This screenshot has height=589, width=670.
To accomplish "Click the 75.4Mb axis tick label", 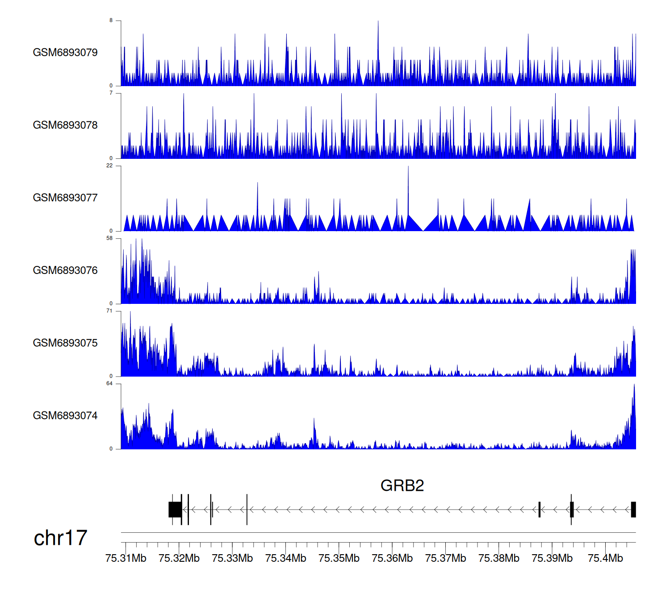I will pos(605,558).
